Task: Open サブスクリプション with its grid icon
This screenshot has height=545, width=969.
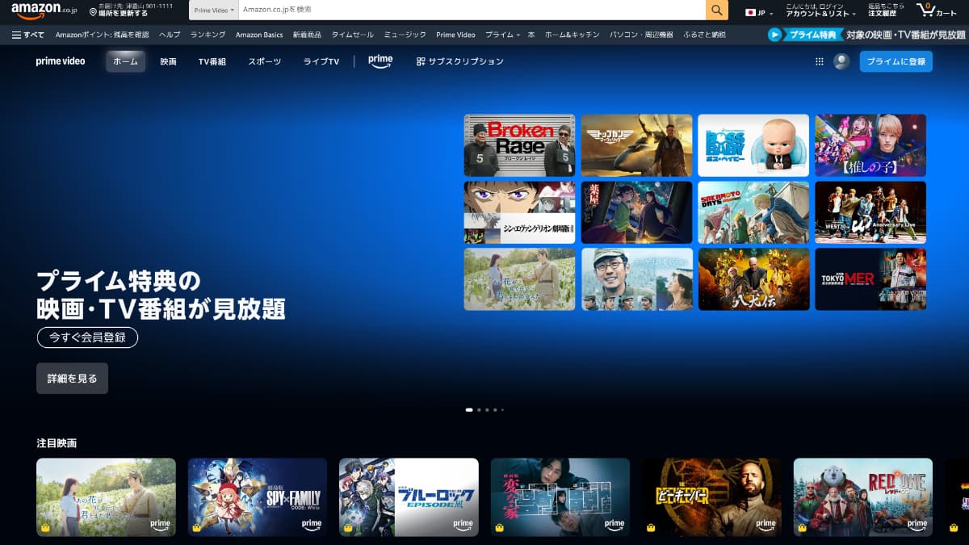Action: (422, 61)
